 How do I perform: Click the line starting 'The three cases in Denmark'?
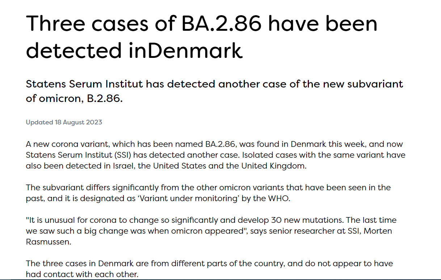pyautogui.click(x=209, y=264)
